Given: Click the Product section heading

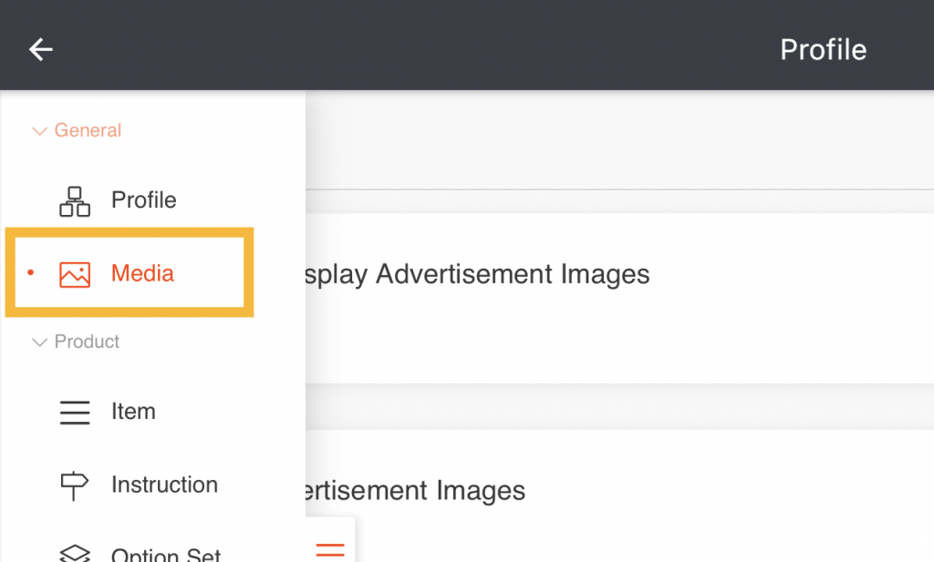Looking at the screenshot, I should tap(87, 342).
